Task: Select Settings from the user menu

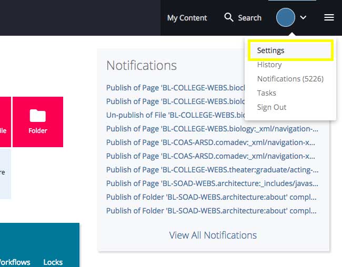Action: click(x=270, y=50)
